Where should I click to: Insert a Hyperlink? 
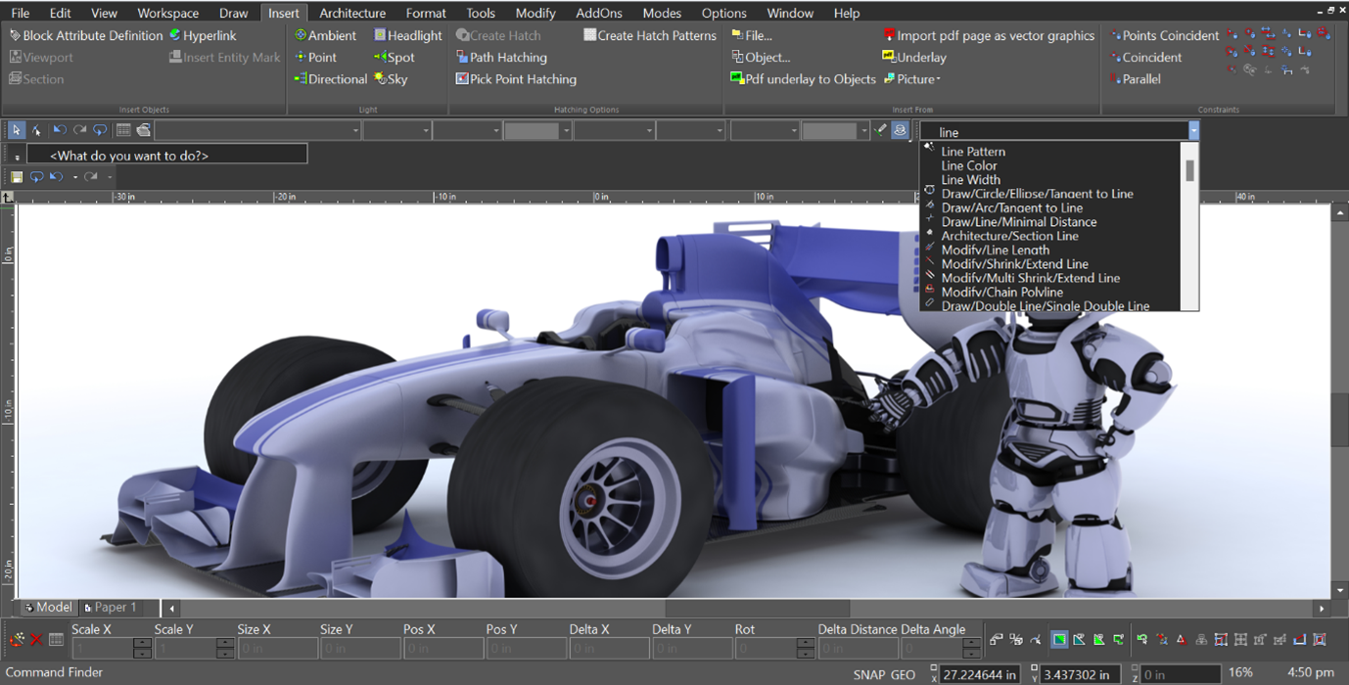tap(203, 35)
